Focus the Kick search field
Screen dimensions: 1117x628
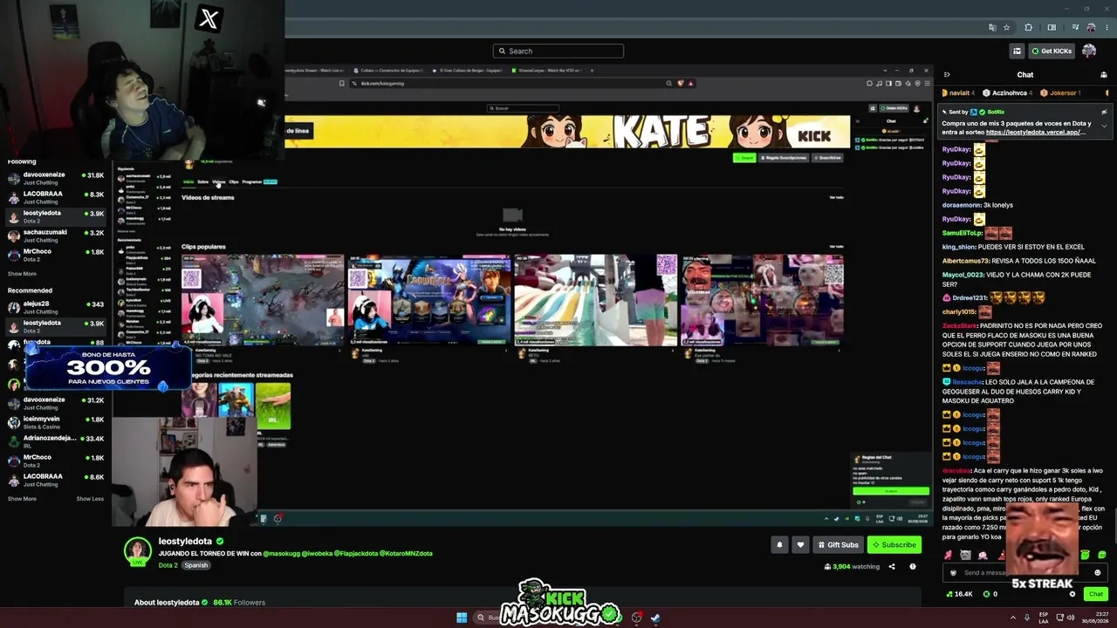tap(558, 51)
